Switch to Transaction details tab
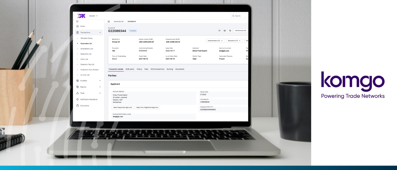 116,69
